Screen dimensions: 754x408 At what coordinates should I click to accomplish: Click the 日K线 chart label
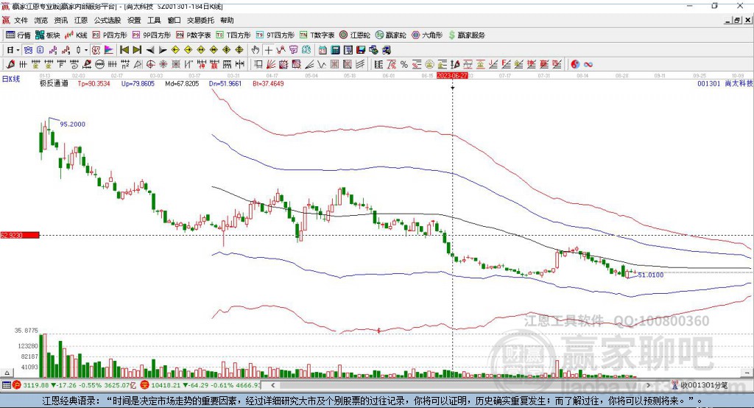11,79
